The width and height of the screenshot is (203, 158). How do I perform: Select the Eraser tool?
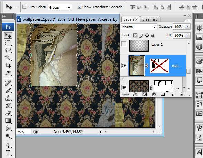(8, 113)
